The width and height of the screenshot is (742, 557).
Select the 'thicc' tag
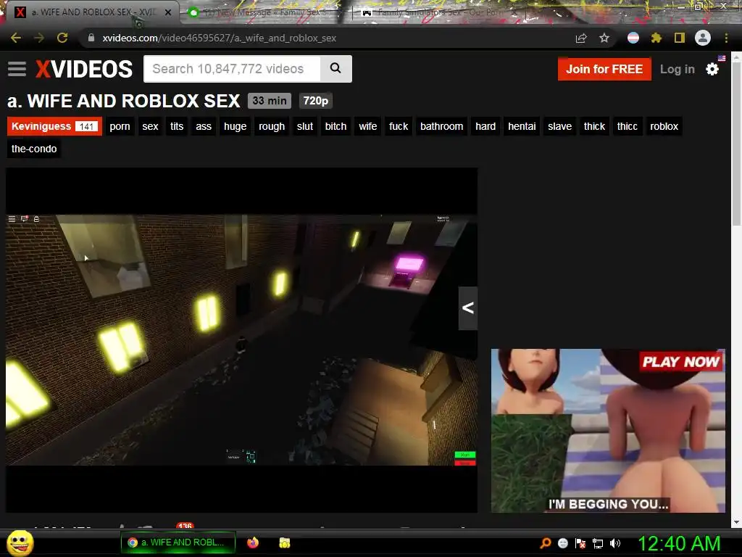(627, 126)
